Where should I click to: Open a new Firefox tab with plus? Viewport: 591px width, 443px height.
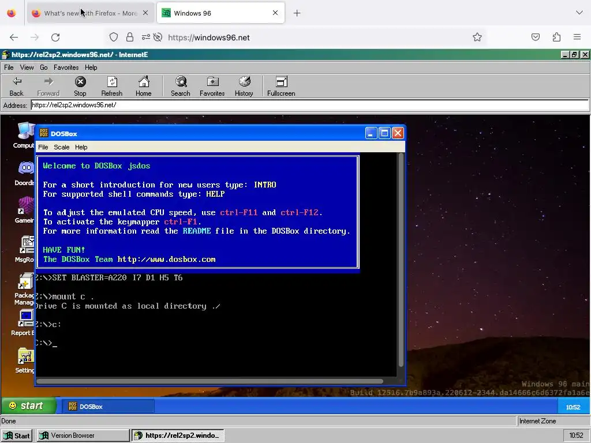(297, 13)
